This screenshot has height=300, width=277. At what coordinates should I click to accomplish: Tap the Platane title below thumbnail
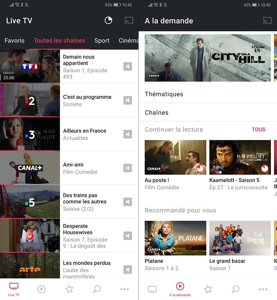pos(154,261)
